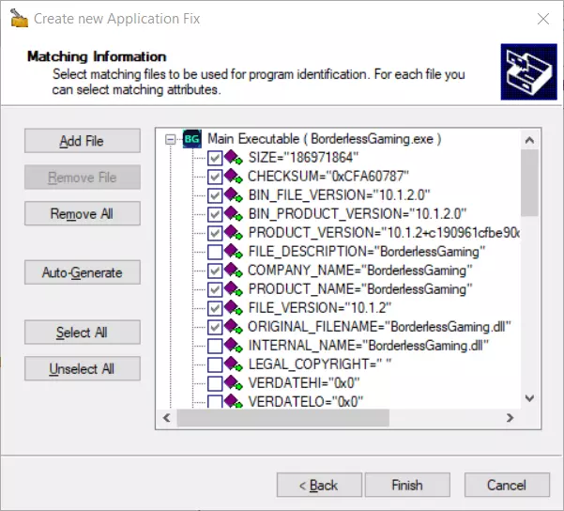Check the INTERNAL_NAME checkbox
The width and height of the screenshot is (564, 511).
[215, 346]
